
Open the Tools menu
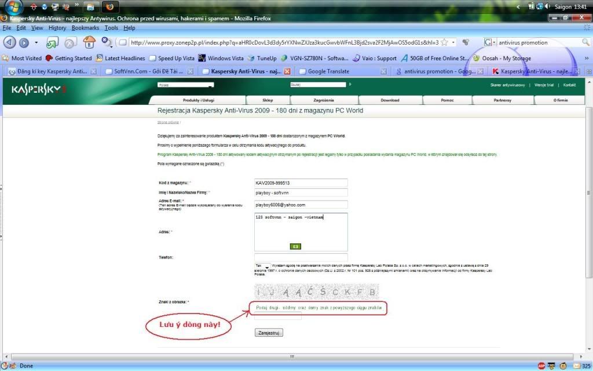pos(111,28)
